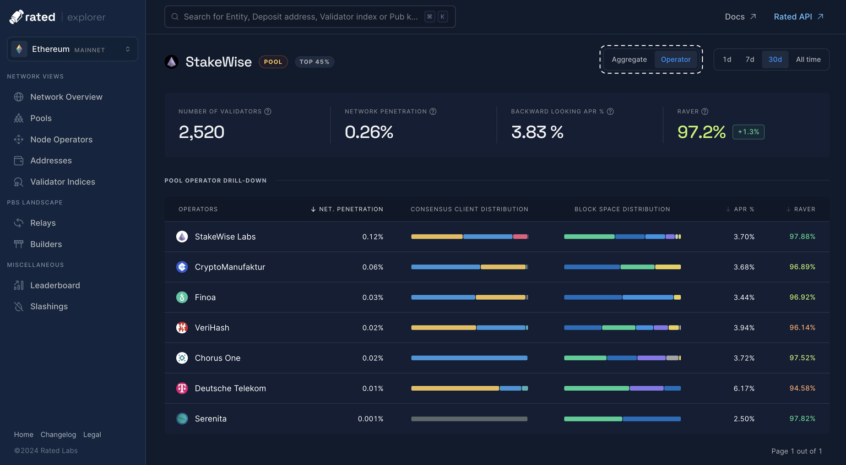
Task: Click the Network Overview globe icon
Action: [x=19, y=97]
